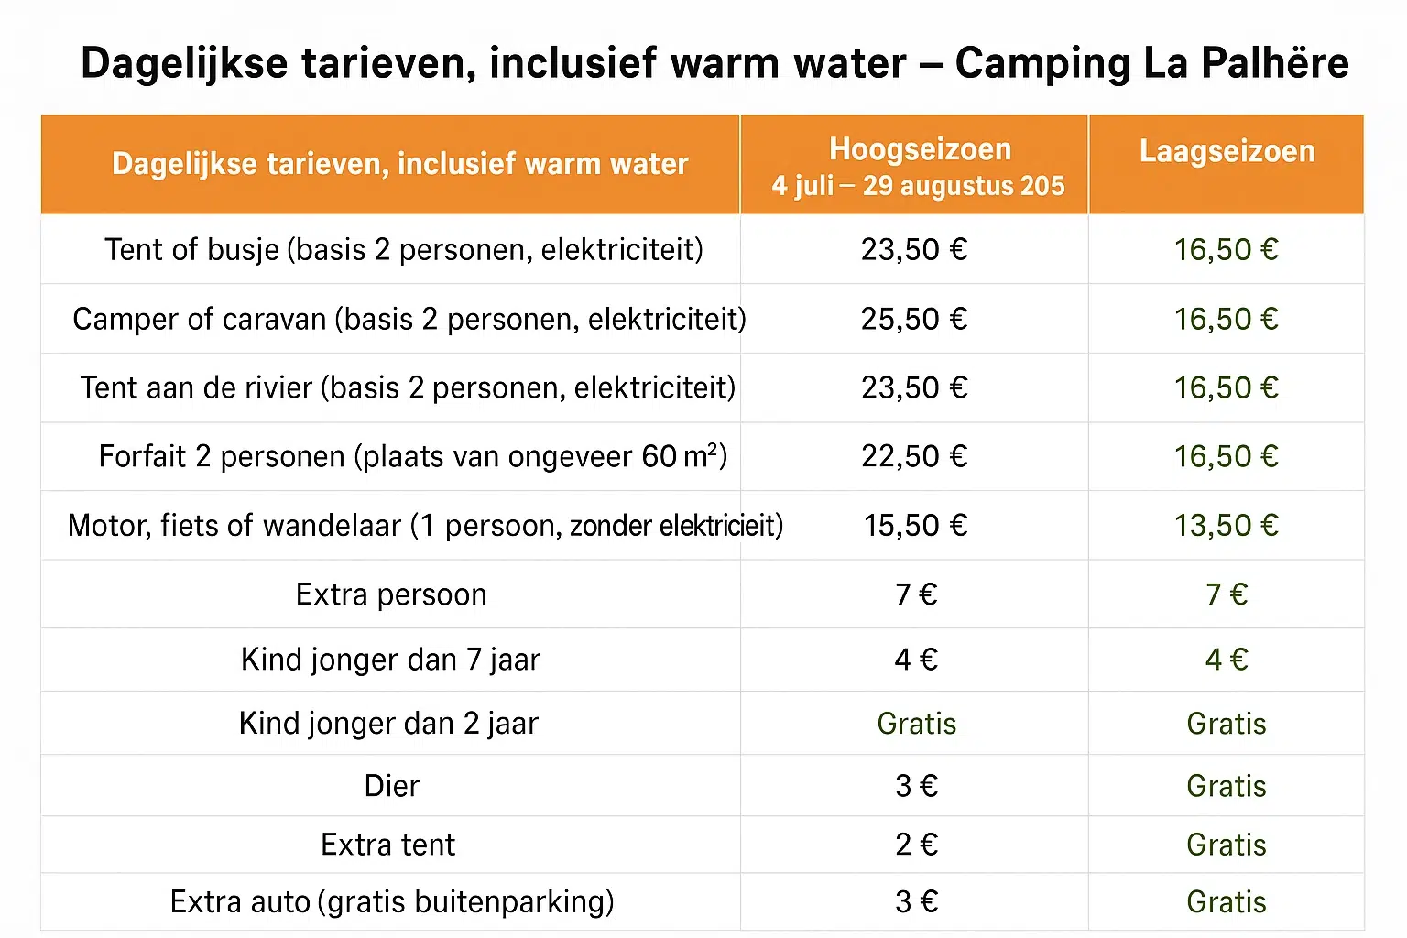Select the Laagseizoen column header
1407x938 pixels.
pos(1227,152)
